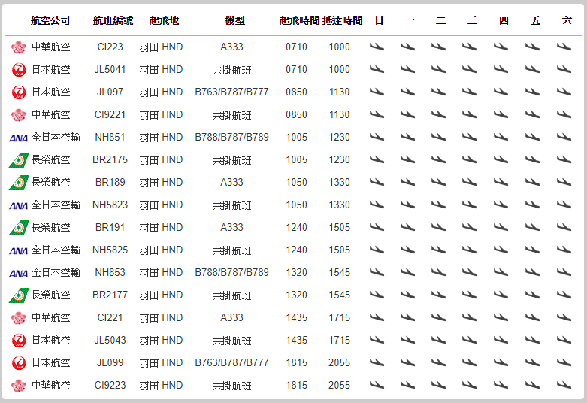The width and height of the screenshot is (587, 403).
Task: Select flight number NH853
Action: 110,272
